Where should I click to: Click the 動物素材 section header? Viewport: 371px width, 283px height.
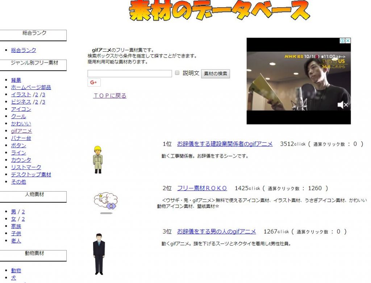point(33,256)
